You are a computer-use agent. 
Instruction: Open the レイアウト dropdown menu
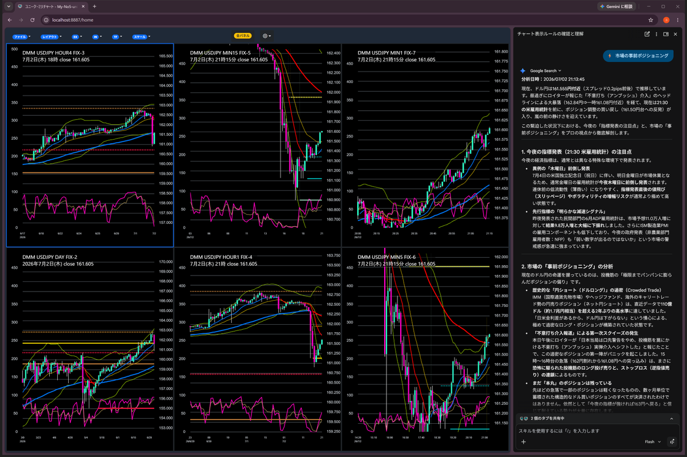tap(52, 36)
